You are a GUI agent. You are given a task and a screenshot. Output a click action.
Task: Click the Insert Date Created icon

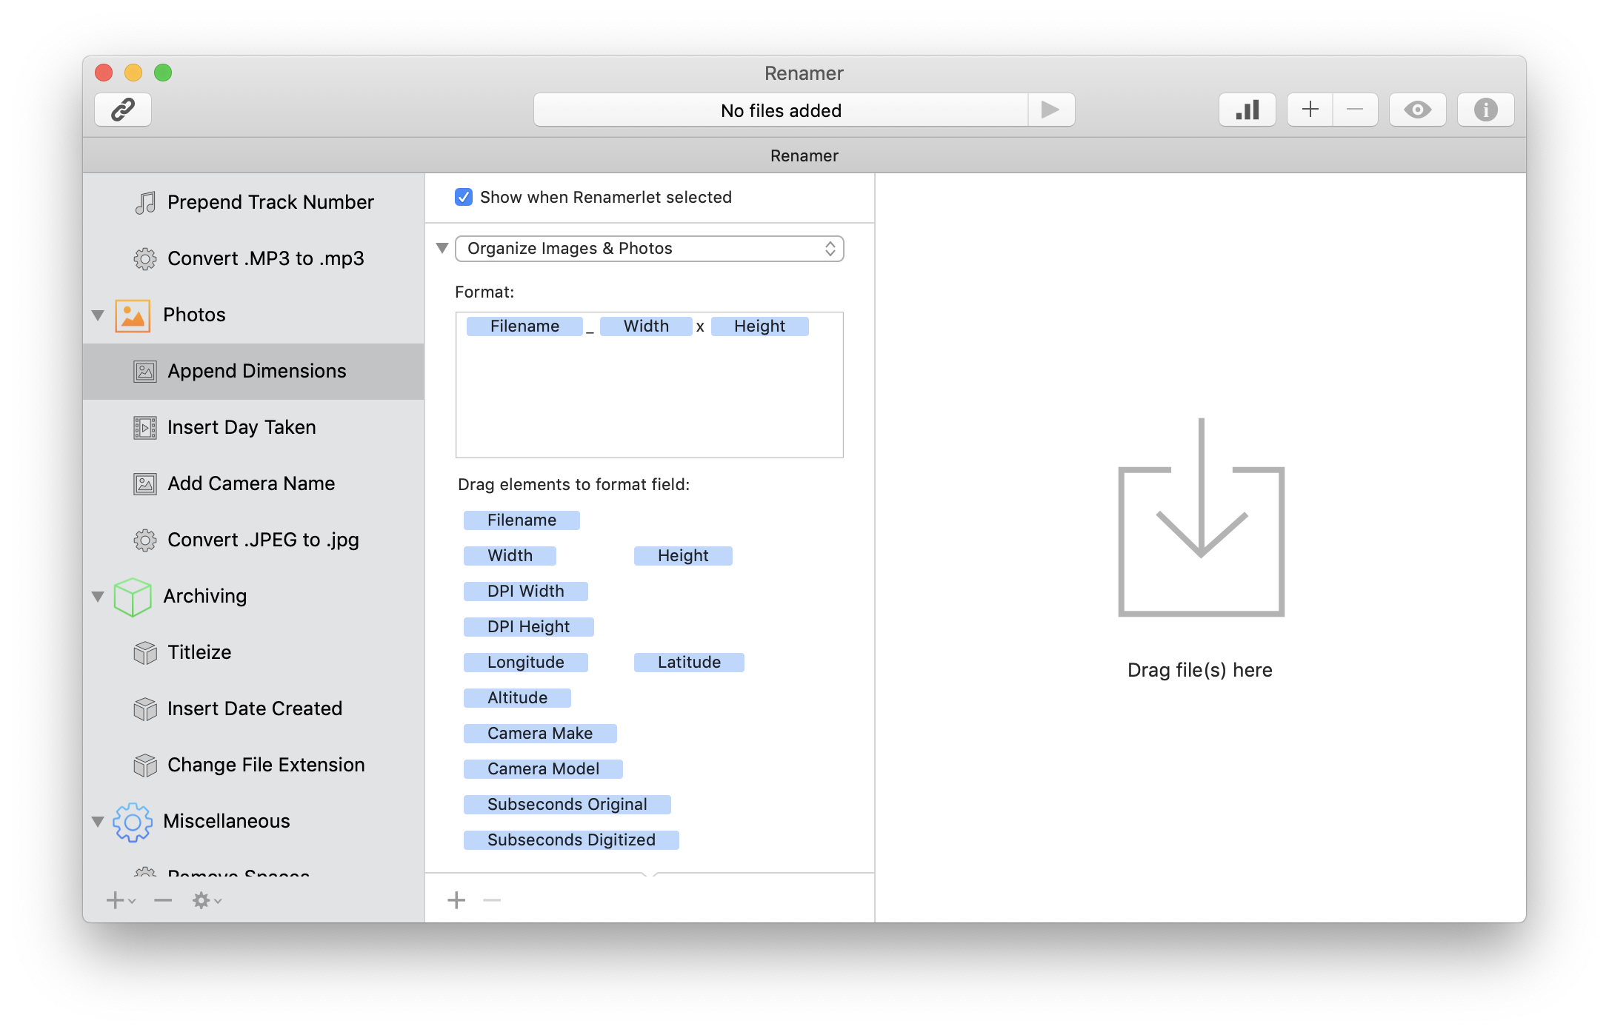(x=145, y=708)
